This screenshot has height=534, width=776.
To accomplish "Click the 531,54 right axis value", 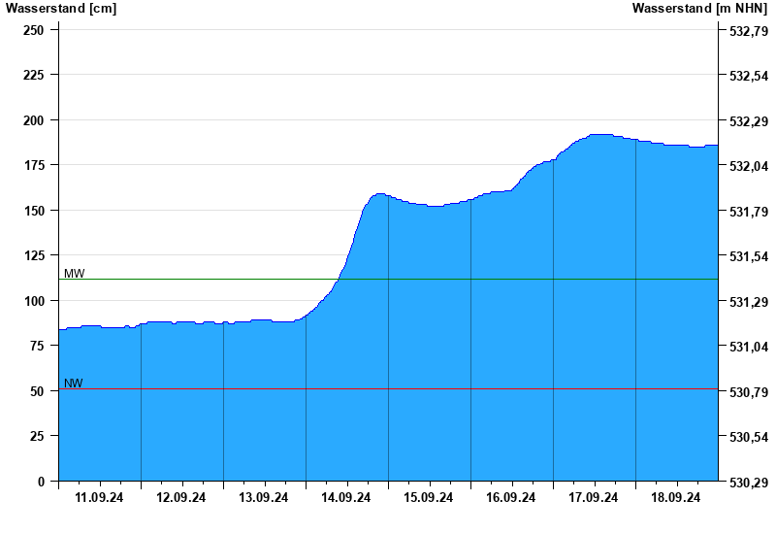I will 749,256.
